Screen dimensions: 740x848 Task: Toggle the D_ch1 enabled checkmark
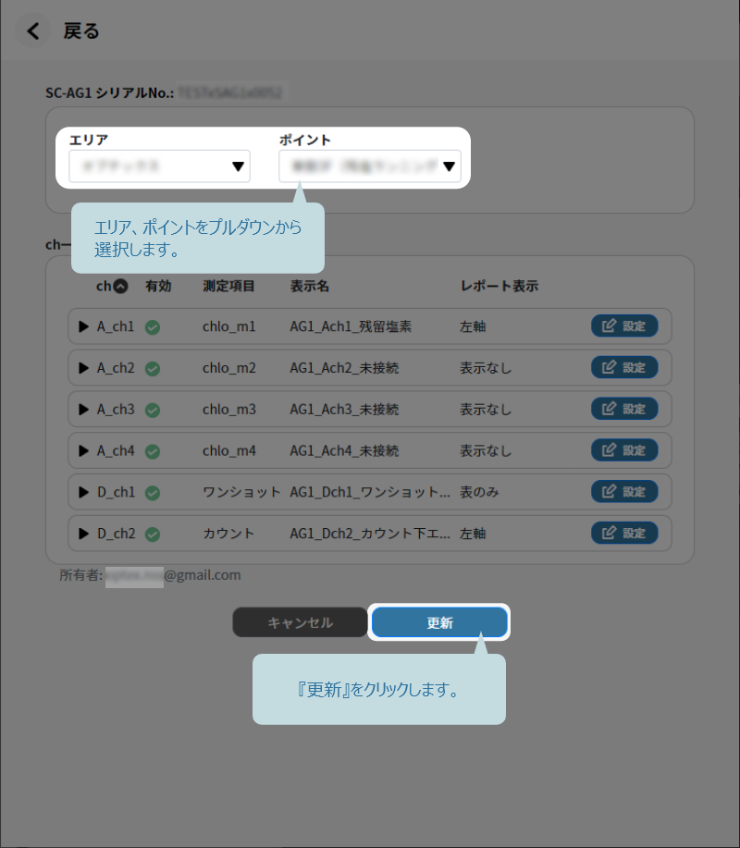(x=153, y=493)
